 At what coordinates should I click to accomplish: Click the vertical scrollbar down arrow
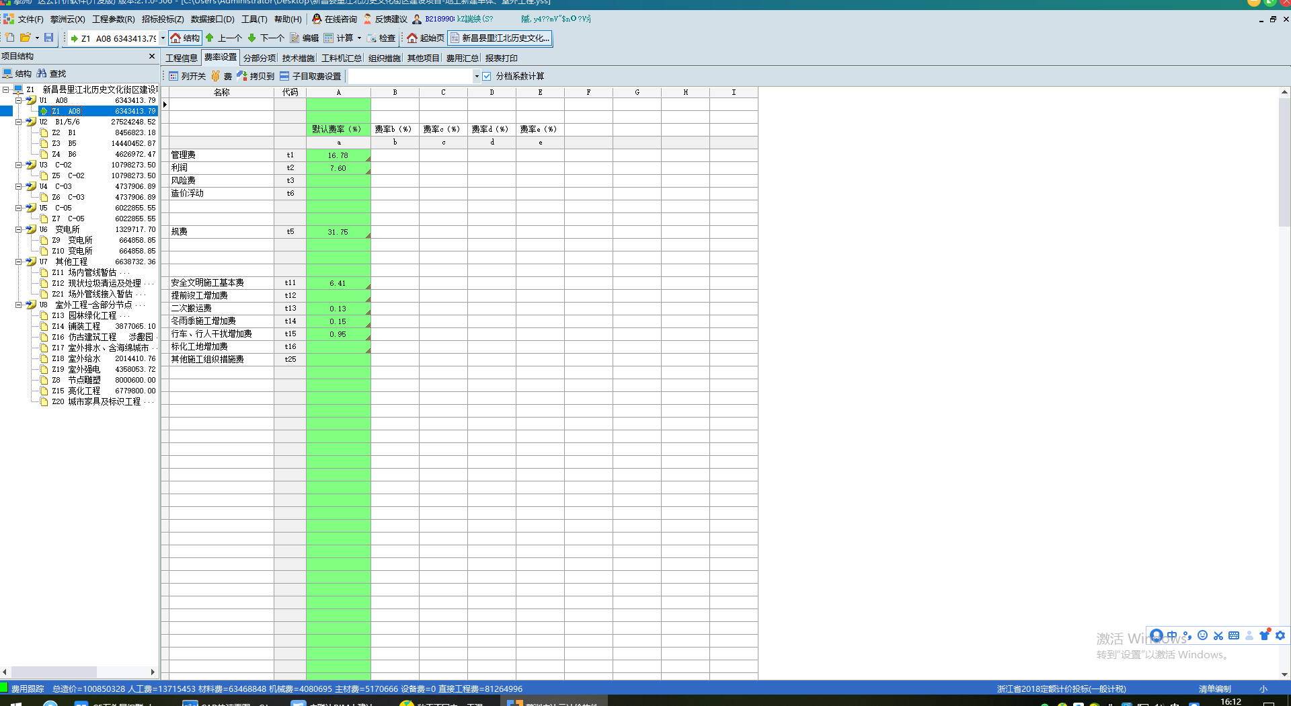tap(1284, 674)
